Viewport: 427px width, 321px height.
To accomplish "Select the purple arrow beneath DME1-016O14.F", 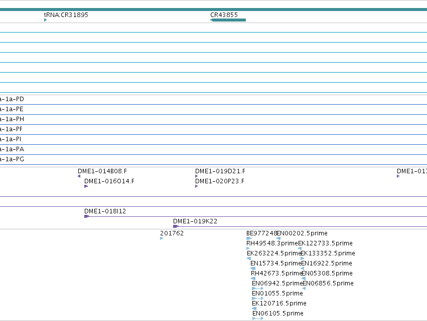I will click(x=86, y=186).
